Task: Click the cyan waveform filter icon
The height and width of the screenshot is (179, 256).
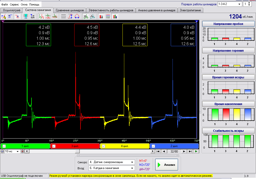Action: pos(26,16)
